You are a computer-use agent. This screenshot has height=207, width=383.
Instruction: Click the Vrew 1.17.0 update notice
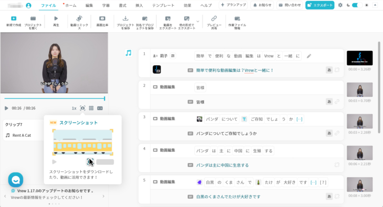(53, 191)
